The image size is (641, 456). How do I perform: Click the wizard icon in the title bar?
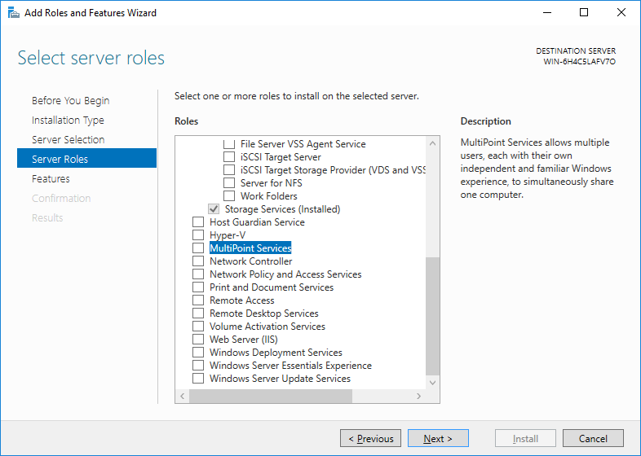tap(14, 13)
